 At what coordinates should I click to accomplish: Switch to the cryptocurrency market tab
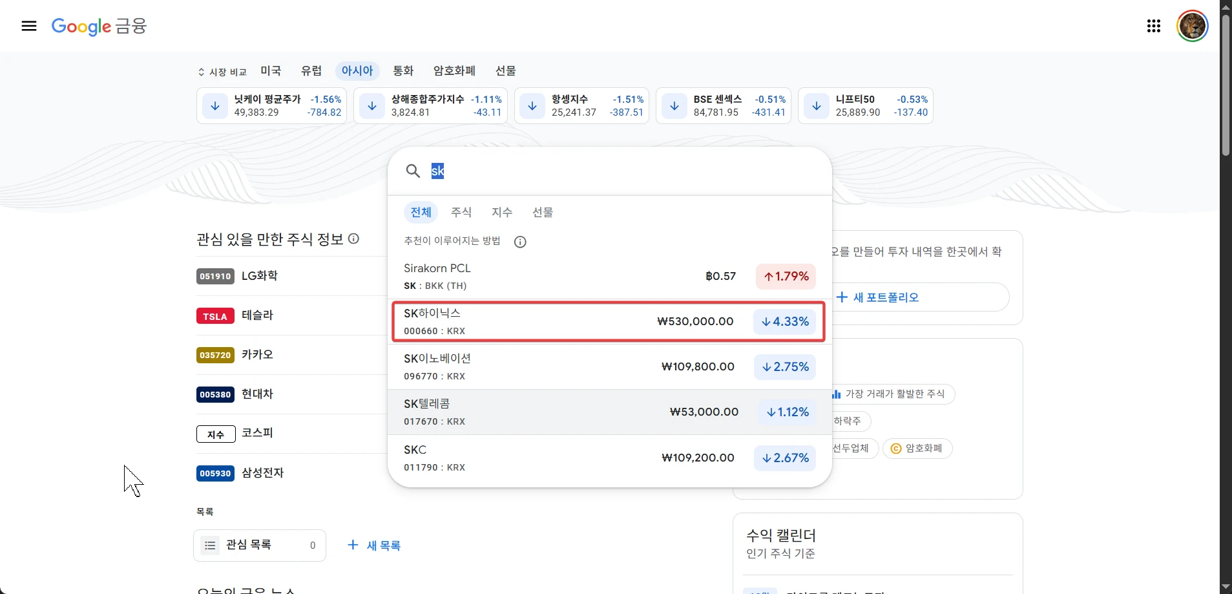click(x=454, y=71)
